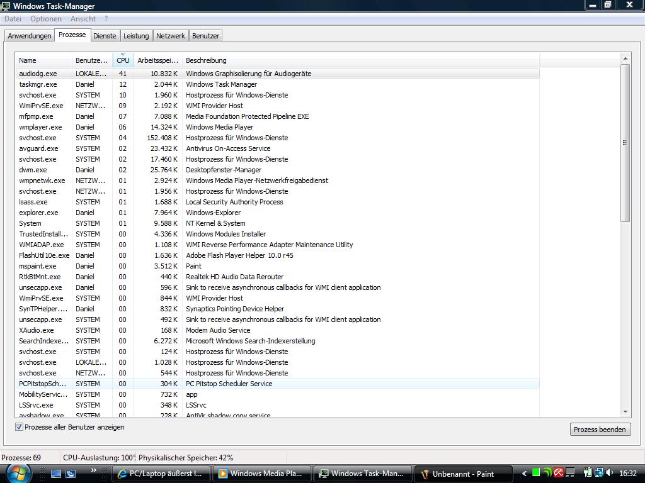Select the TrustedInstall... process row
This screenshot has height=483, width=645.
coord(277,234)
